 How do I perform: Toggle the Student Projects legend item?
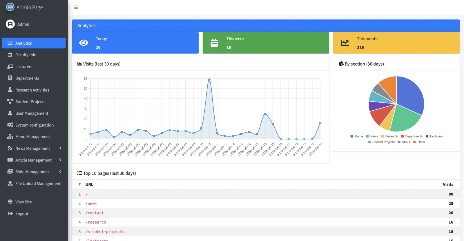click(x=381, y=142)
